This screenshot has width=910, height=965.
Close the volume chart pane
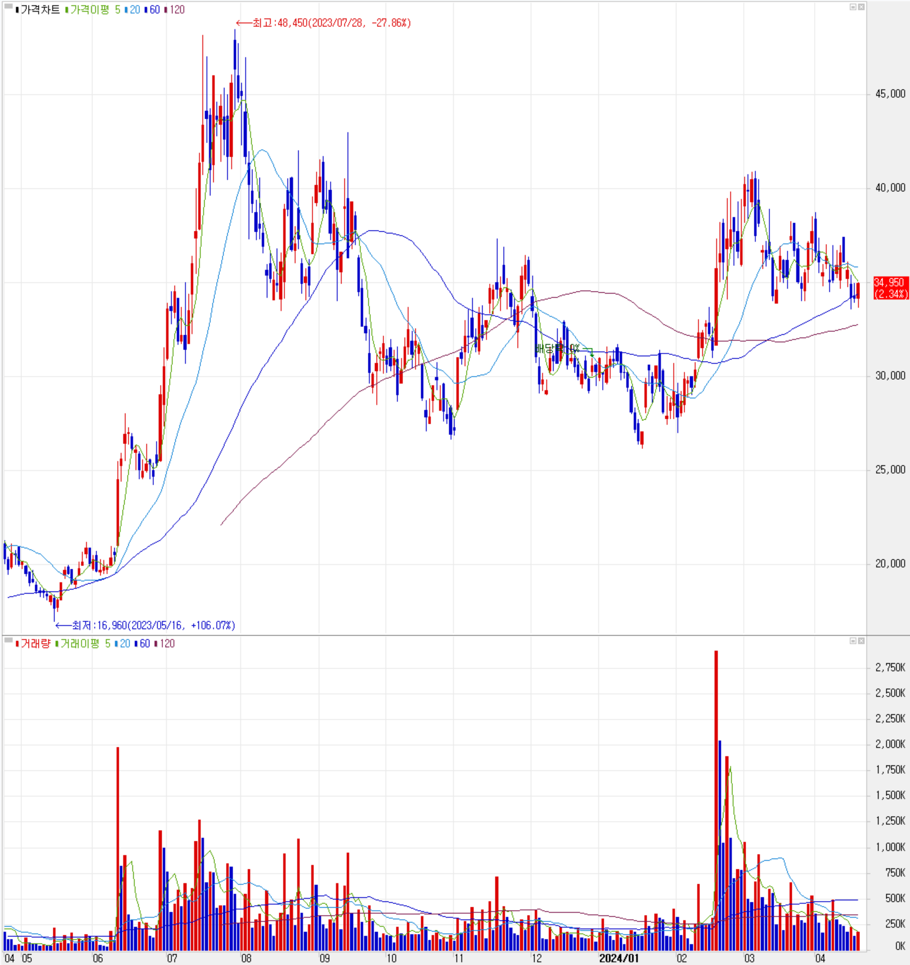861,641
